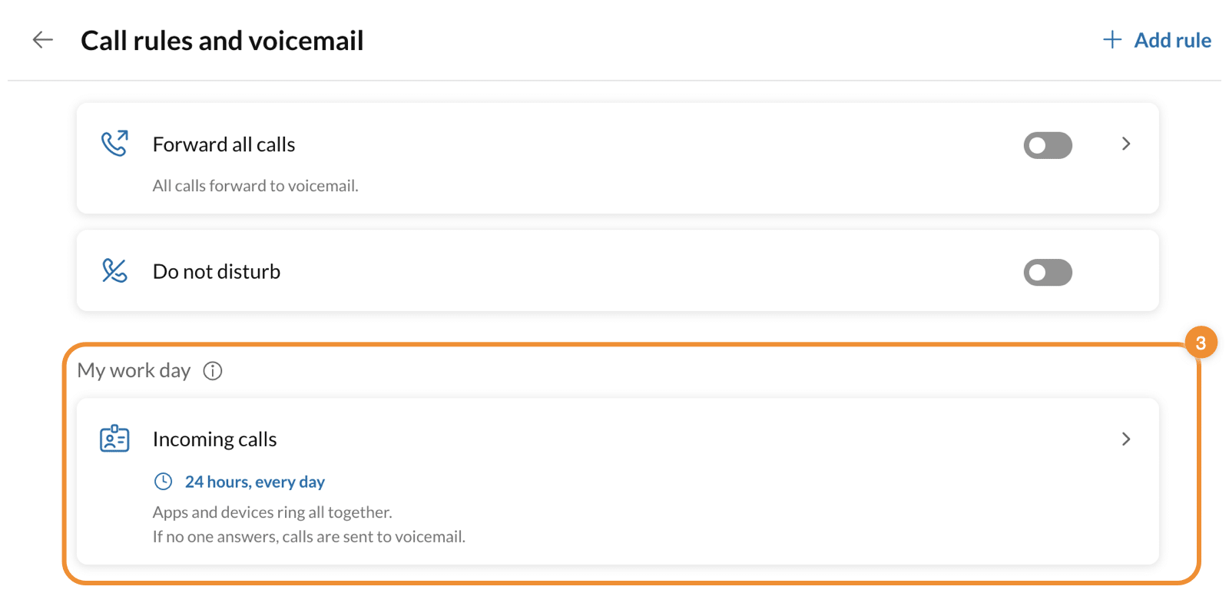Click the plus icon beside Add rule
The height and width of the screenshot is (613, 1229).
[x=1111, y=40]
